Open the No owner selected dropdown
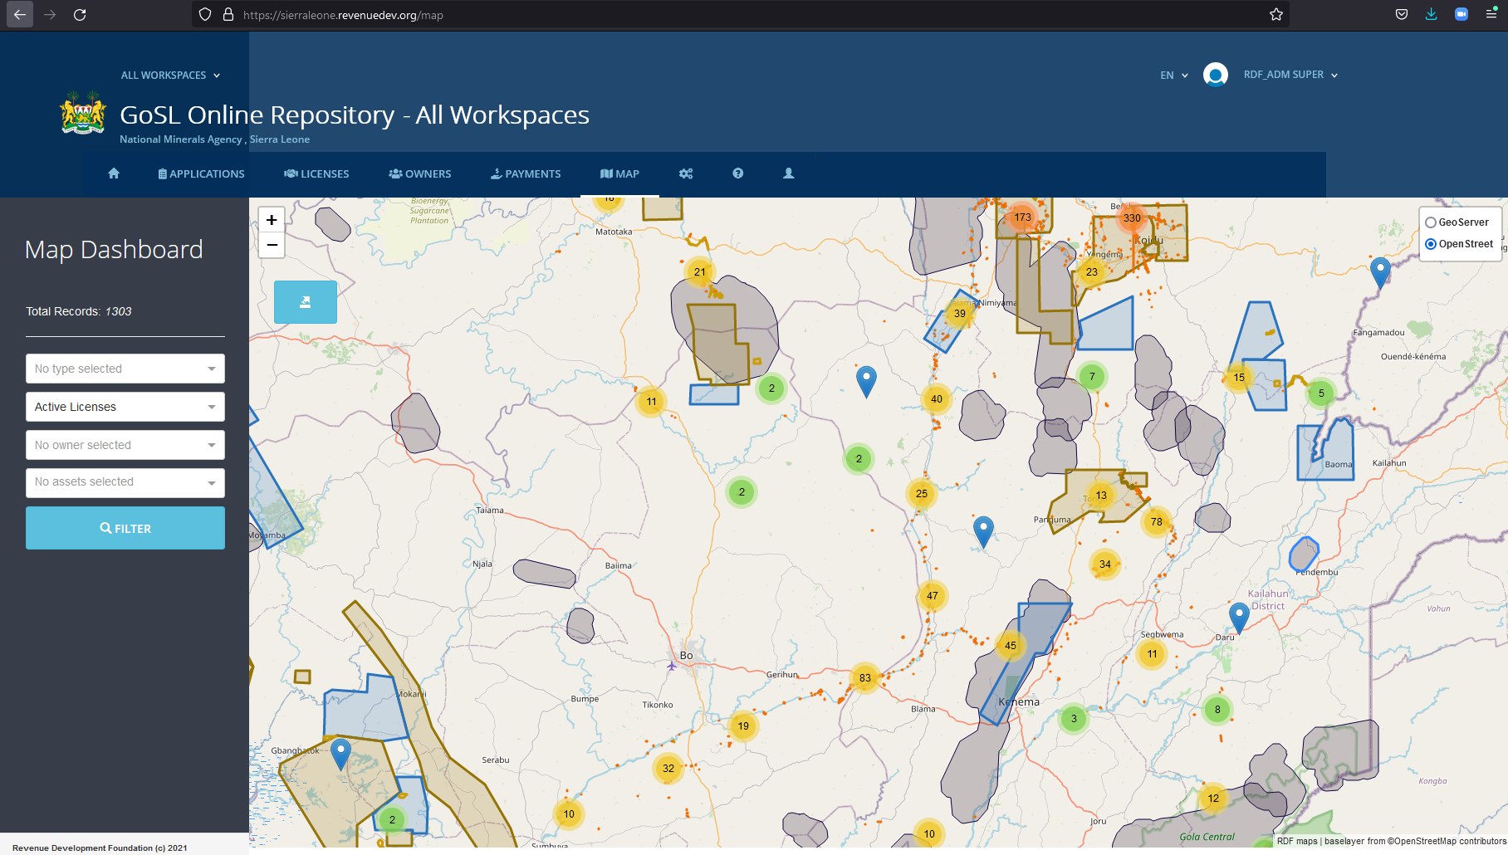The height and width of the screenshot is (855, 1508). [125, 445]
